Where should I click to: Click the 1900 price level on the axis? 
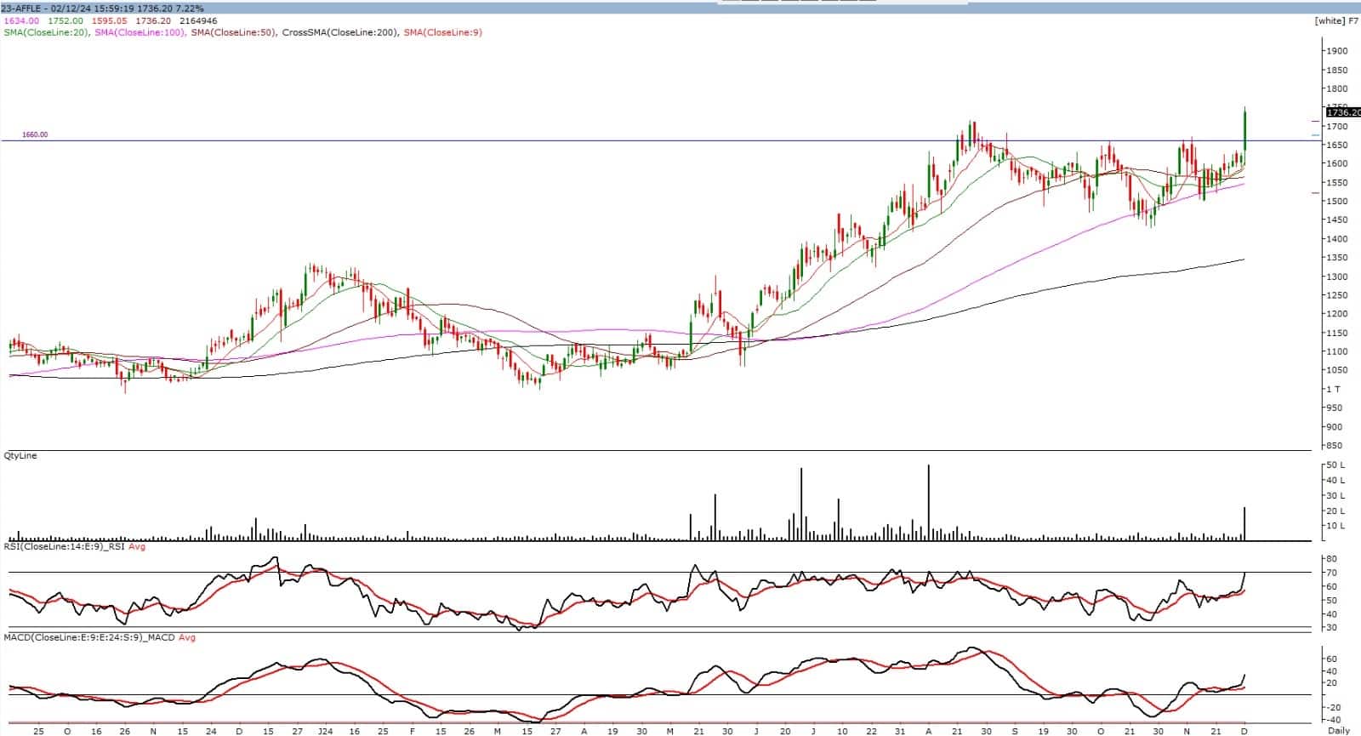(x=1336, y=51)
